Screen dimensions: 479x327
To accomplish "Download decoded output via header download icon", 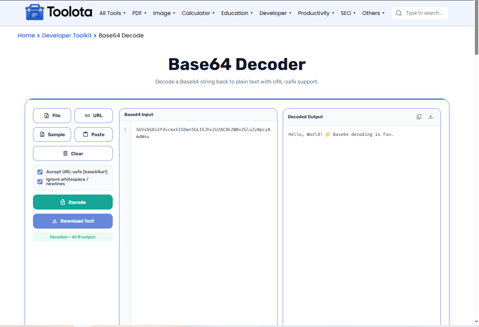I will (431, 117).
